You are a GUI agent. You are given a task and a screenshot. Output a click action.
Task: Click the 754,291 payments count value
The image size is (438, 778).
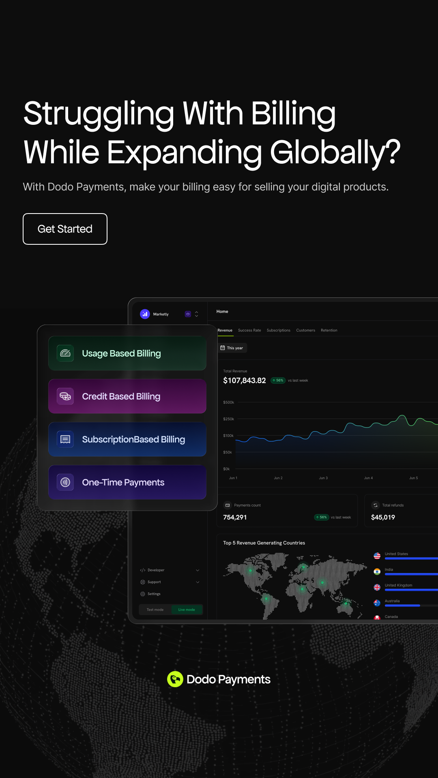coord(235,517)
